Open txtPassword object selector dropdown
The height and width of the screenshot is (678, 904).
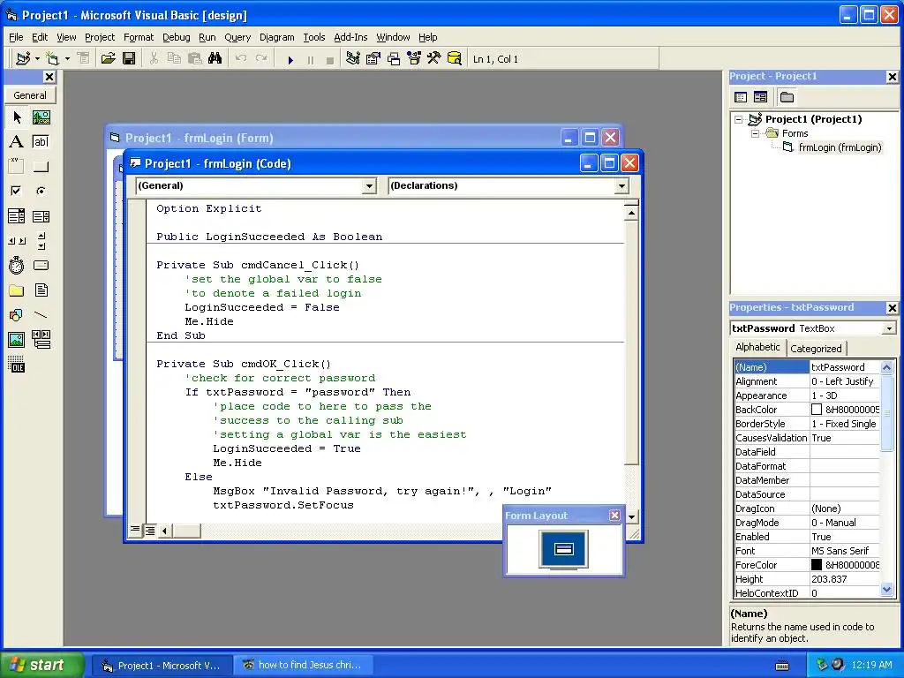click(889, 328)
